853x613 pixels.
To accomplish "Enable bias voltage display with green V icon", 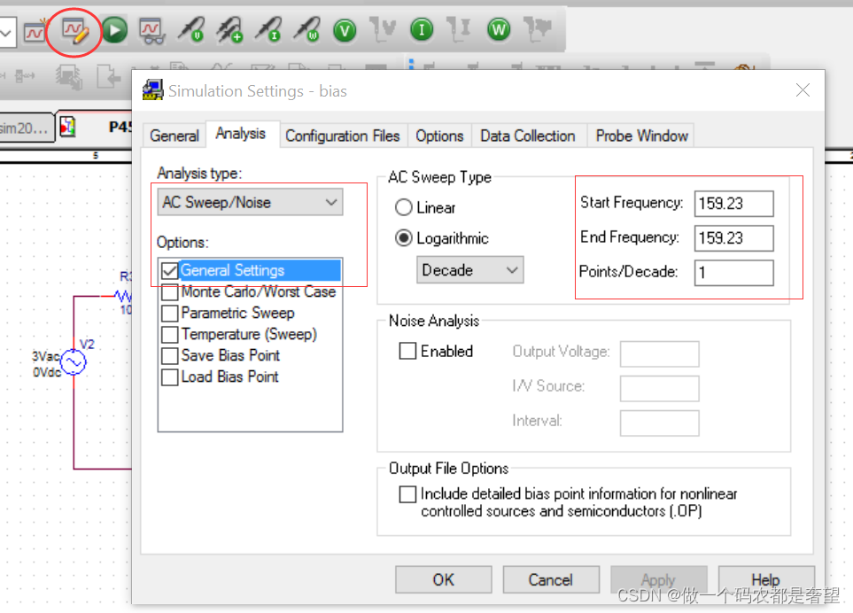I will (x=344, y=30).
